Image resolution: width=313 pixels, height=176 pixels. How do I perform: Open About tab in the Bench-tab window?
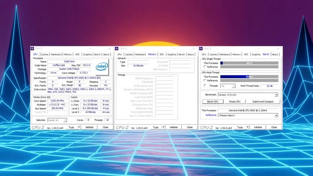[275, 54]
